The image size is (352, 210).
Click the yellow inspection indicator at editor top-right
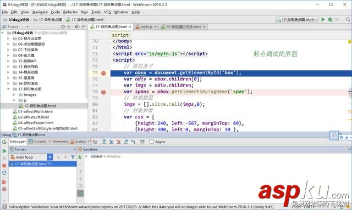coord(350,42)
